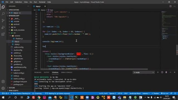The width and height of the screenshot is (178, 100).
Task: Open the Search view in activity bar
Action: [3, 14]
